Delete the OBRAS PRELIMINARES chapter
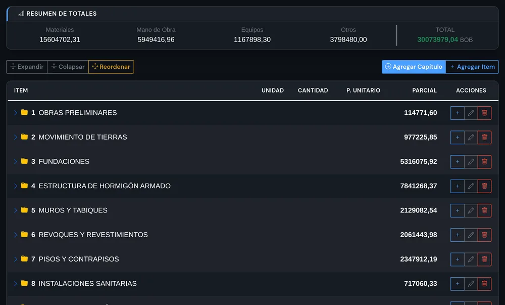This screenshot has width=505, height=305. coord(484,113)
